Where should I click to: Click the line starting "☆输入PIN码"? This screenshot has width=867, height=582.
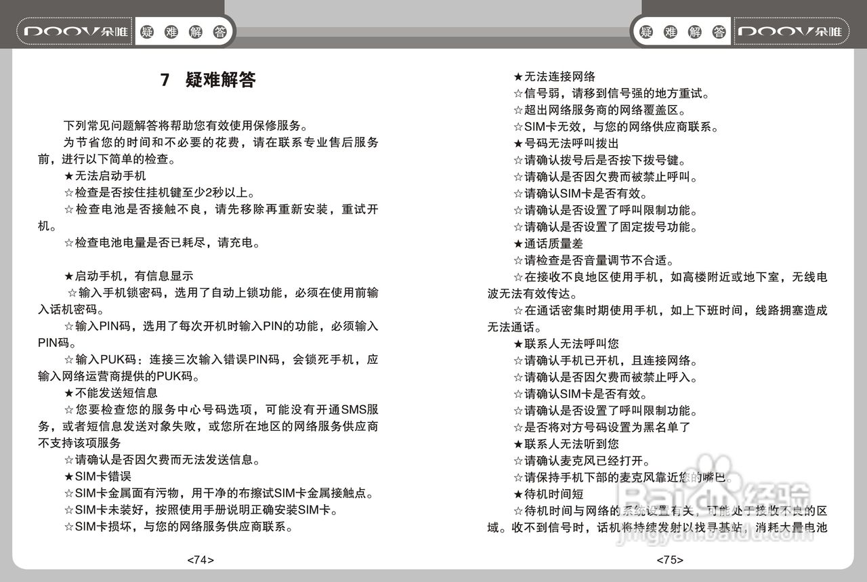[x=221, y=326]
